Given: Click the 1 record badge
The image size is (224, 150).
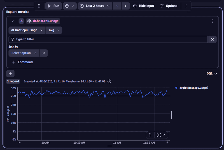Looking at the screenshot, I should coord(13,81).
